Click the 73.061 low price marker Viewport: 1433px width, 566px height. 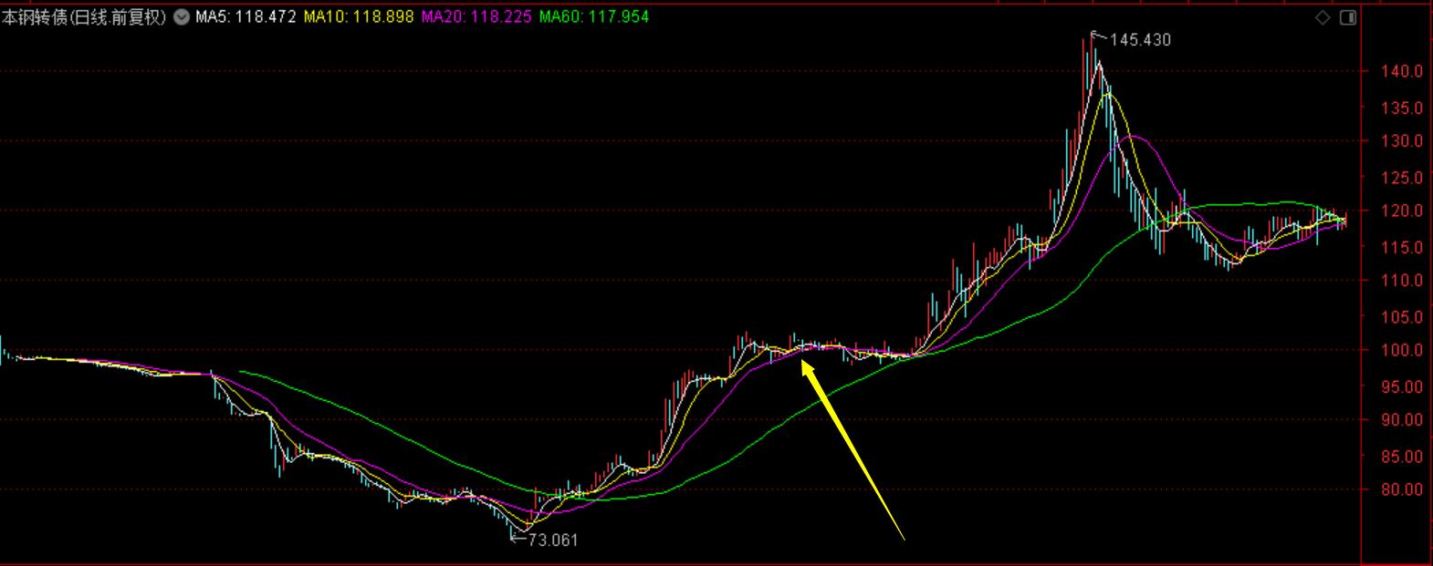coord(553,540)
